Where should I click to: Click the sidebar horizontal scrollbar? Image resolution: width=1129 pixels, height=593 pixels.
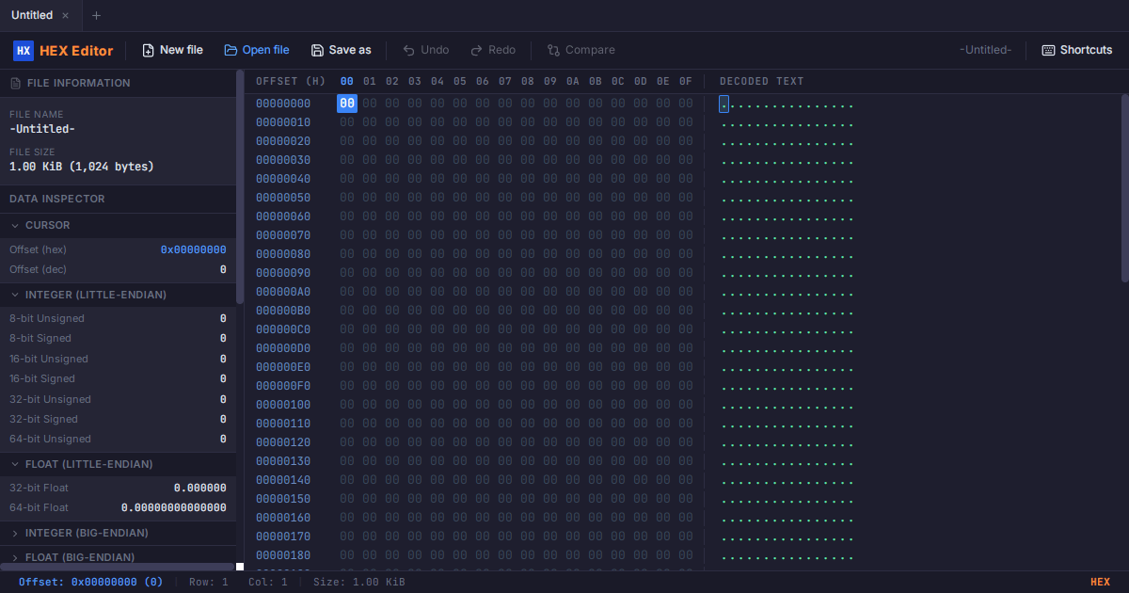(117, 567)
